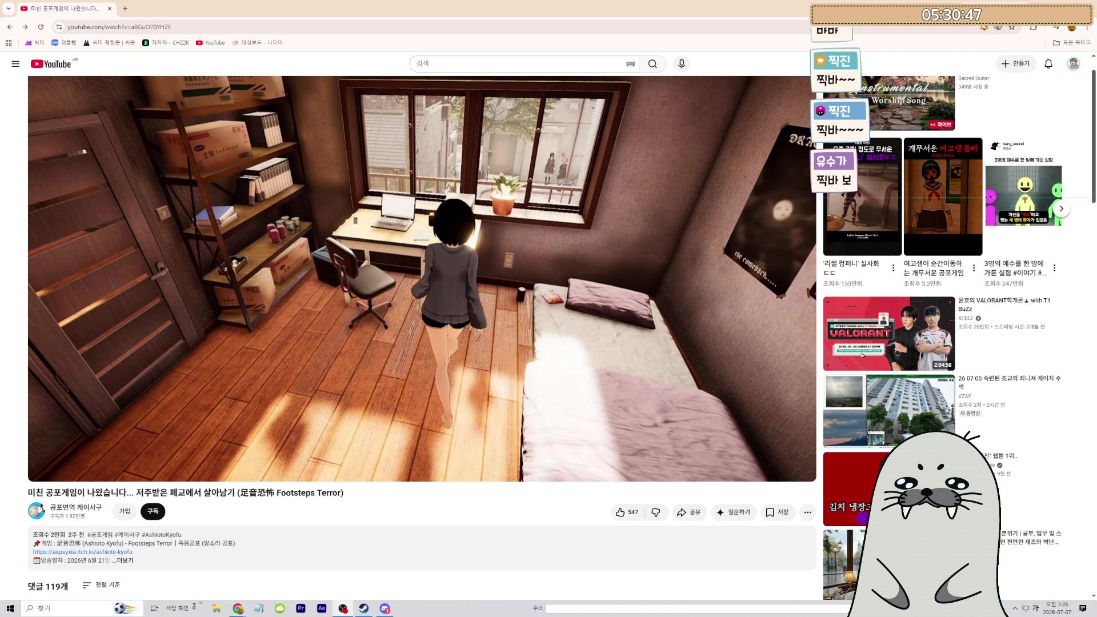Open Discord from the taskbar
Screen dimensions: 1097x617
coord(385,608)
